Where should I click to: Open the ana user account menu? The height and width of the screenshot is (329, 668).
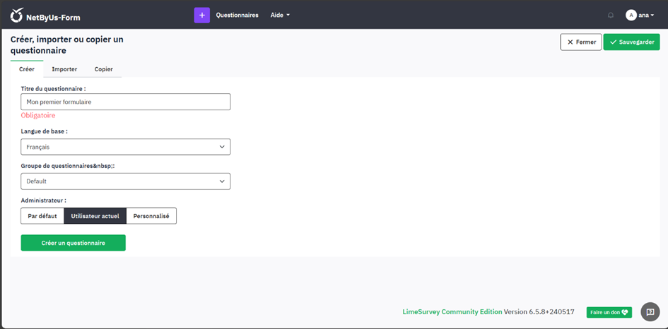coord(645,15)
